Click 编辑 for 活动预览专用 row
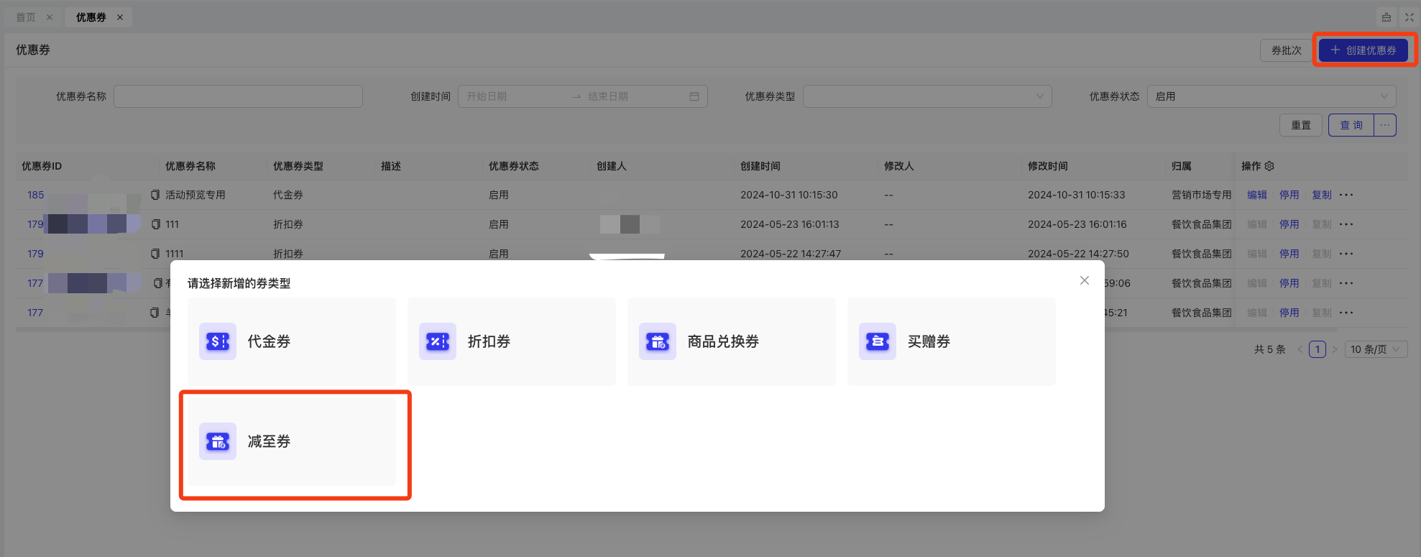1421x557 pixels. tap(1257, 195)
